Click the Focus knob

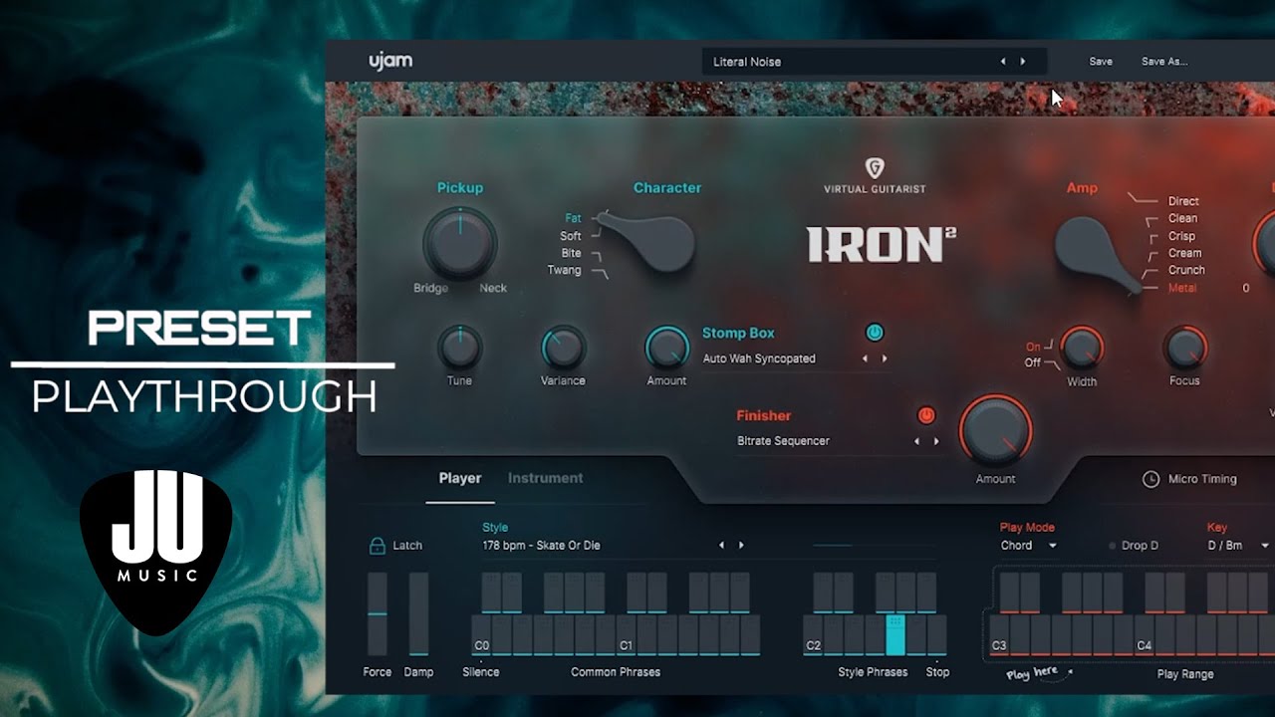(x=1184, y=349)
